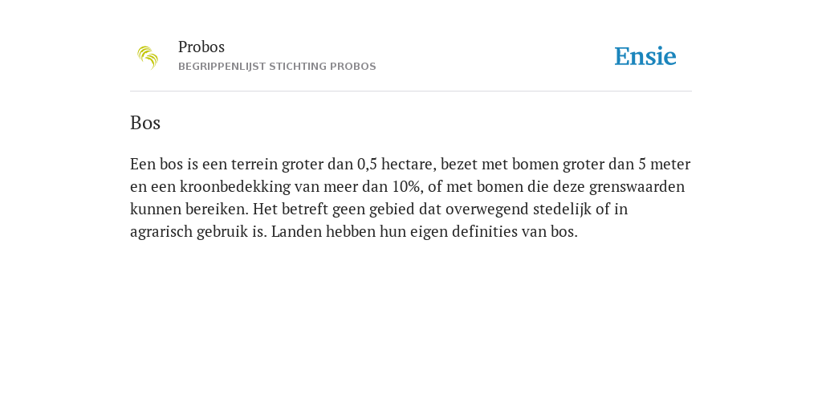Click the Probos author name
This screenshot has height=411, width=822.
pyautogui.click(x=201, y=47)
